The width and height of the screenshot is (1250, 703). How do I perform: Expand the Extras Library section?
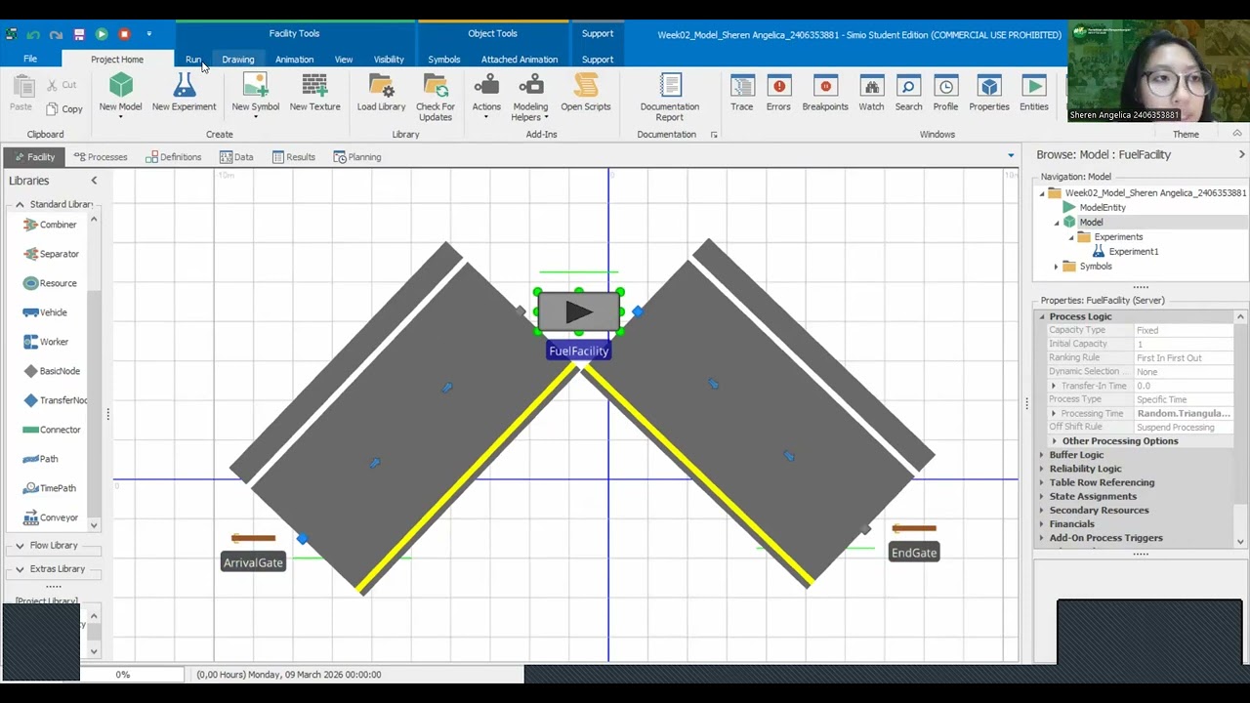point(20,569)
